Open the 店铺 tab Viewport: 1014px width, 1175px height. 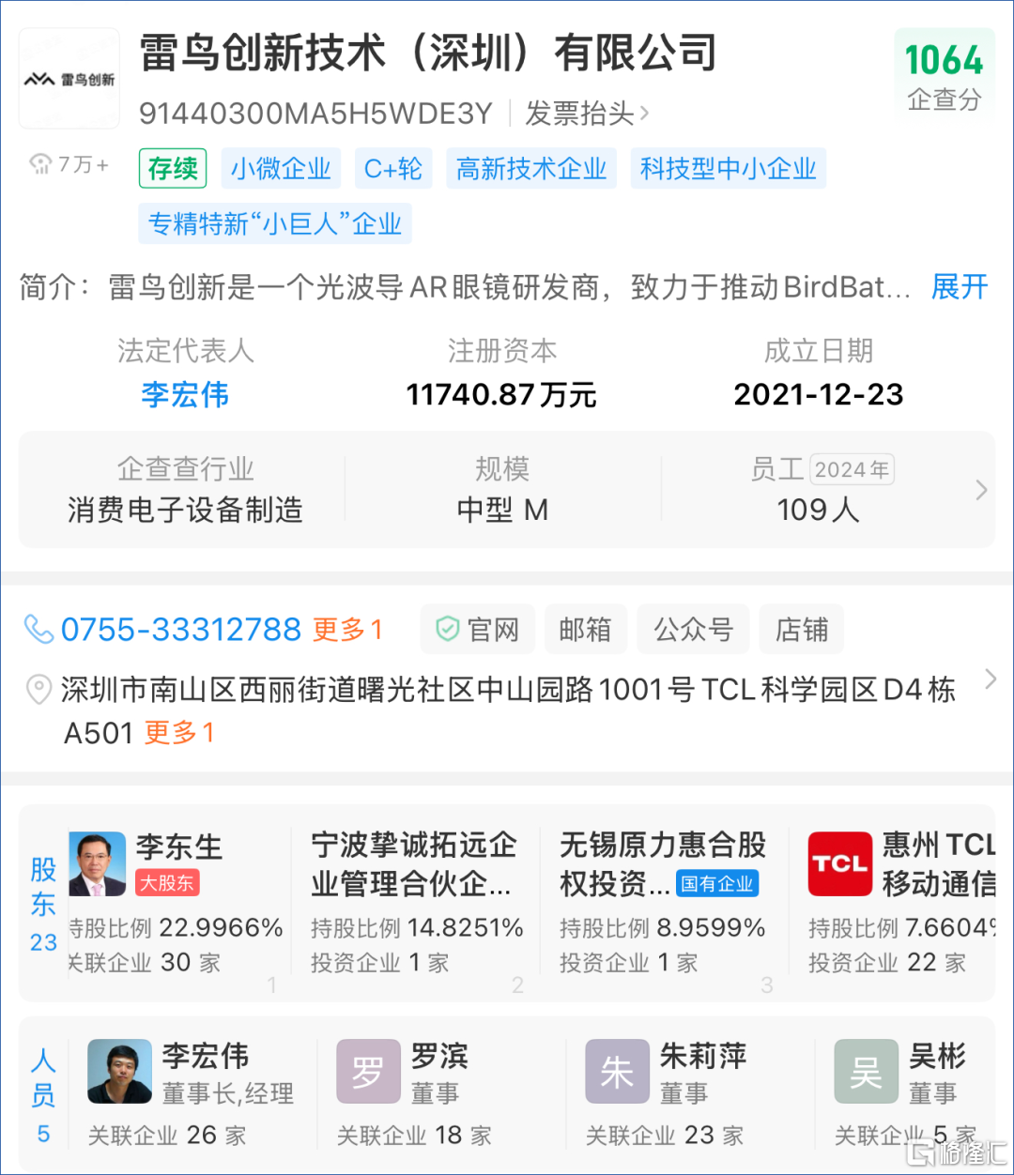point(801,629)
